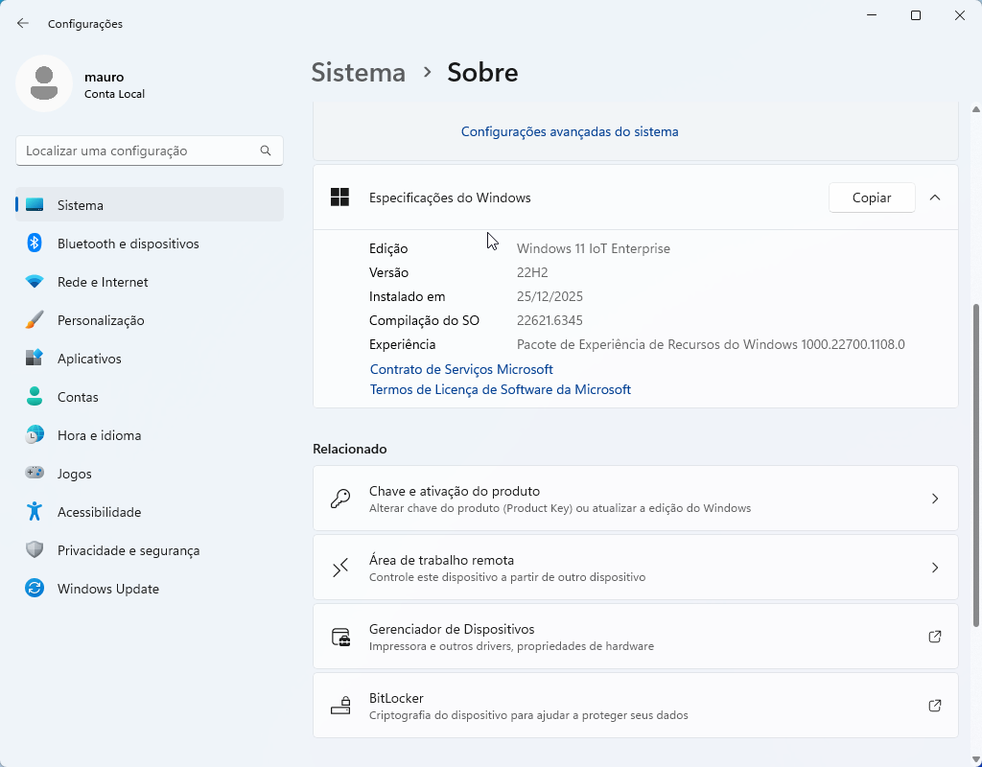Click the Hora e idioma globe icon
Screen dimensions: 982x767
(x=35, y=434)
